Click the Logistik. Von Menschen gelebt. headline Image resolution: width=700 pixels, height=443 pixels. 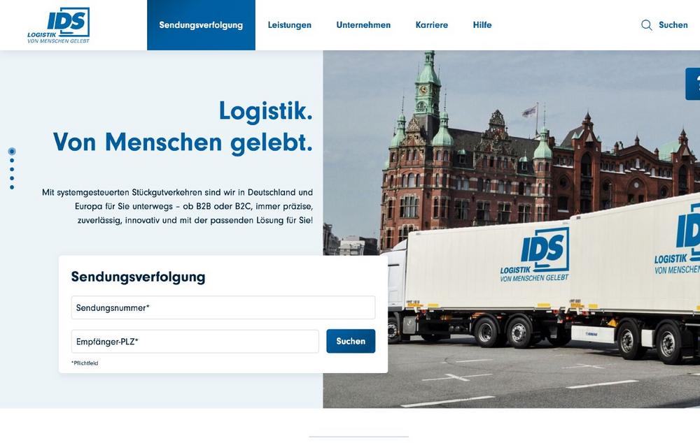[183, 126]
